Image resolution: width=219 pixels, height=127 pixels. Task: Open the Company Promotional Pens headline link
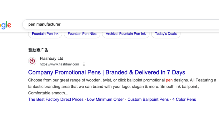tap(107, 72)
